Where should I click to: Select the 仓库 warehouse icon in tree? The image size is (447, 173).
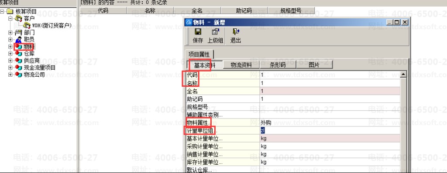19,54
